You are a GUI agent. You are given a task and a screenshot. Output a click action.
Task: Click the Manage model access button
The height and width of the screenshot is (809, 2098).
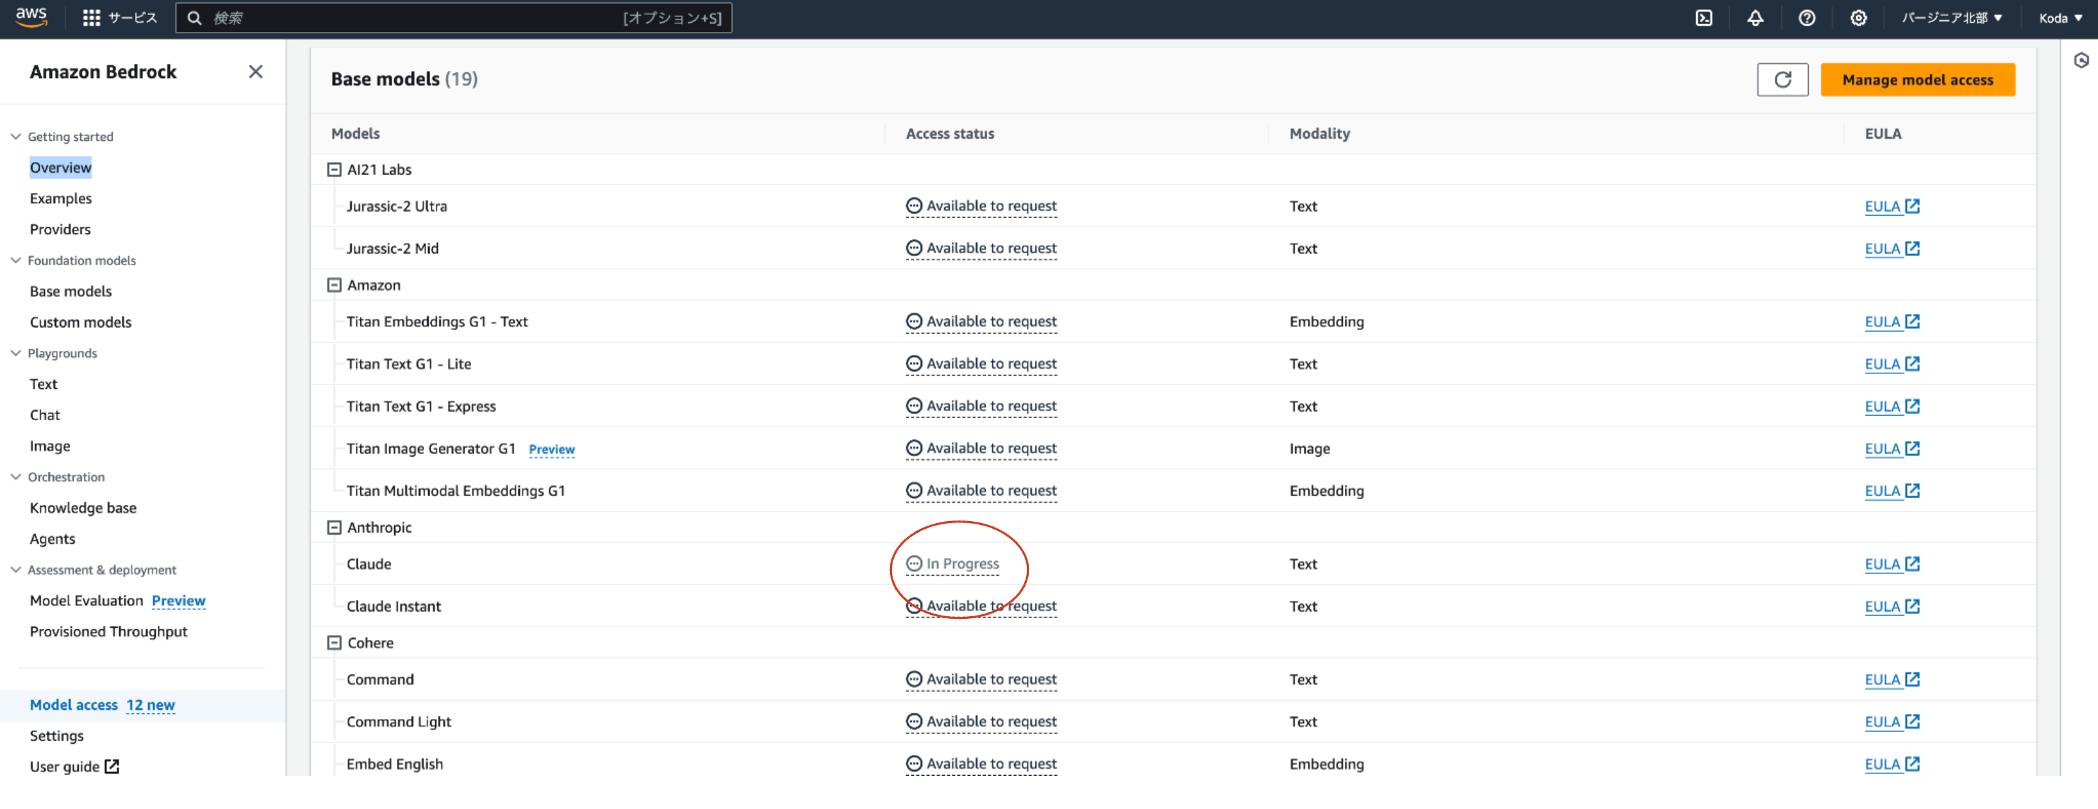1917,79
